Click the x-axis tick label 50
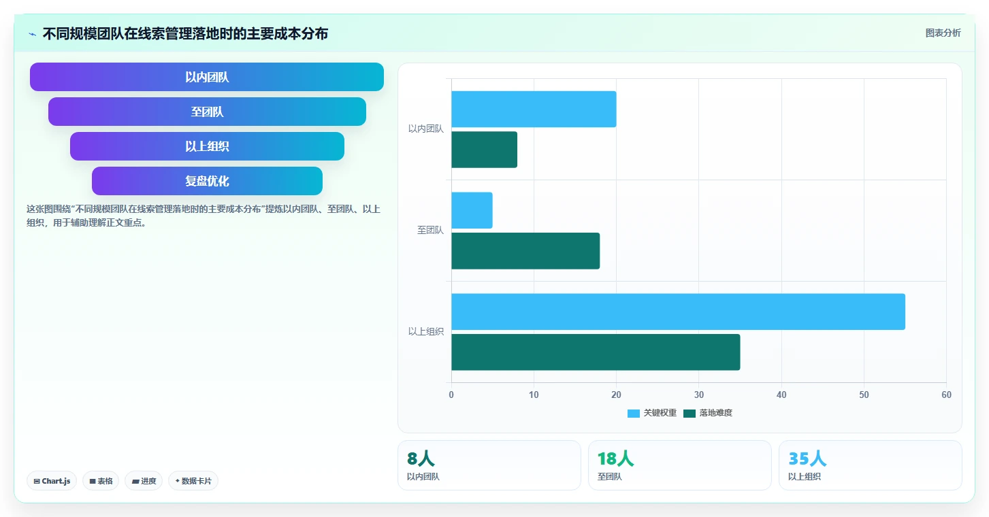The height and width of the screenshot is (517, 989). point(864,395)
